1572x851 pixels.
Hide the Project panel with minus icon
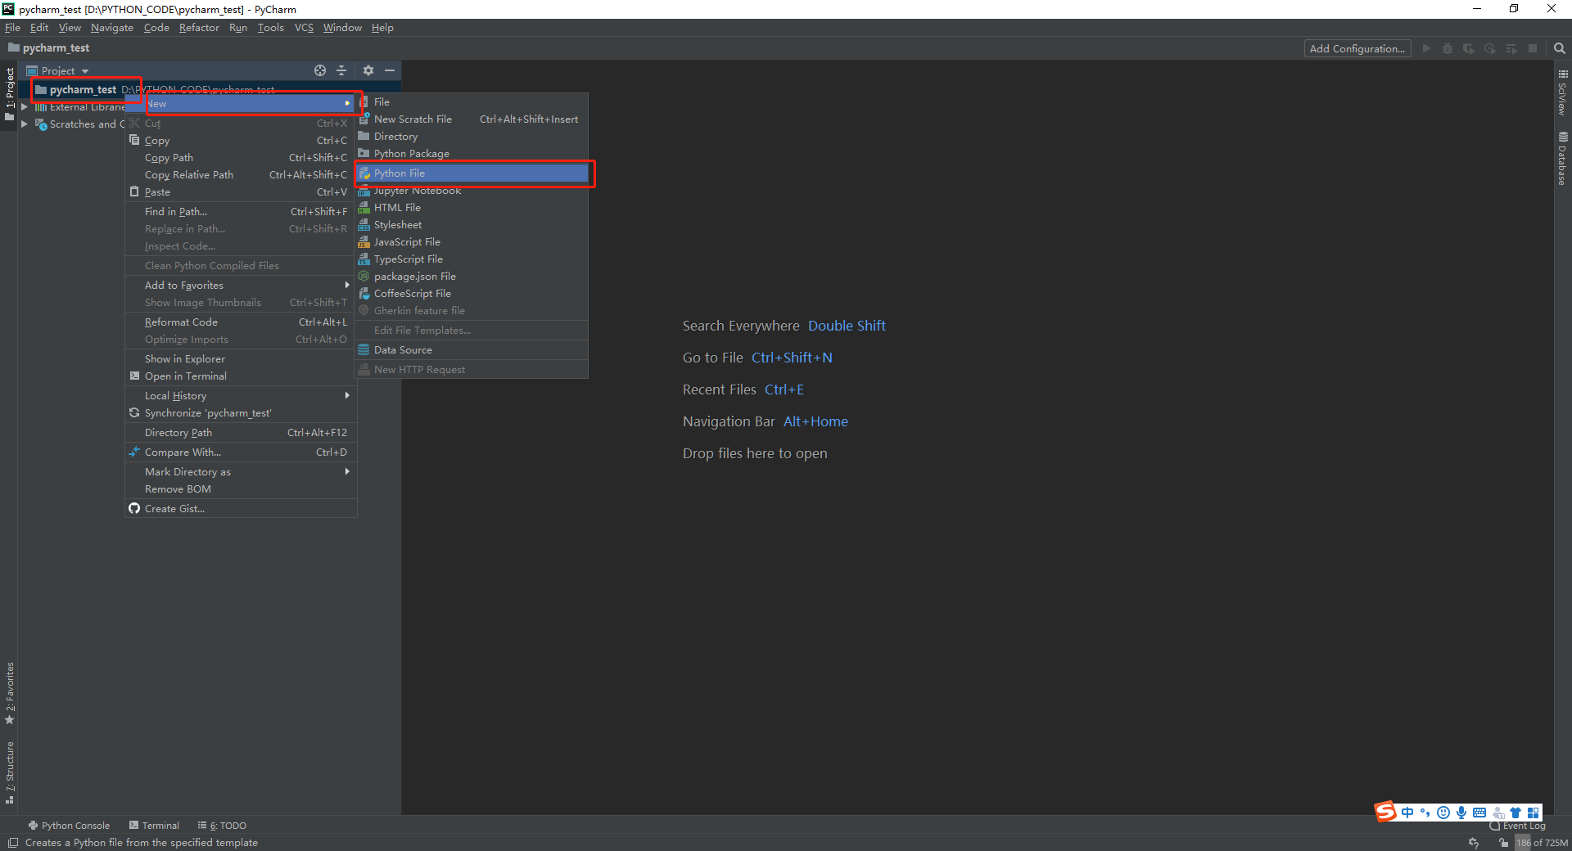[x=390, y=70]
